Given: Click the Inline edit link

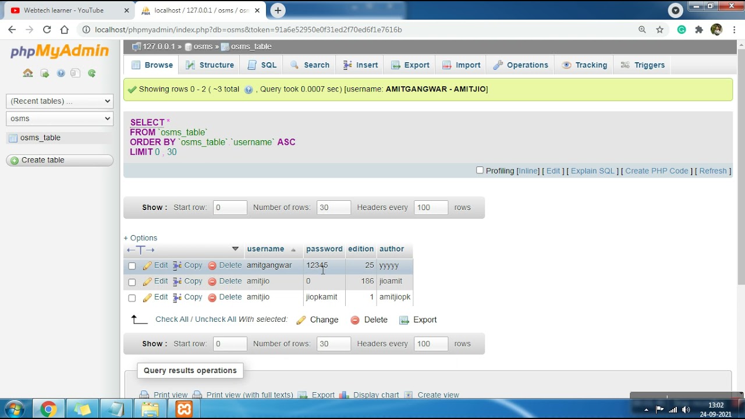Looking at the screenshot, I should [528, 171].
